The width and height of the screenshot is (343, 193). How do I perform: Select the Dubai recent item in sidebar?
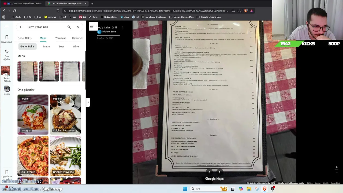tap(7, 90)
